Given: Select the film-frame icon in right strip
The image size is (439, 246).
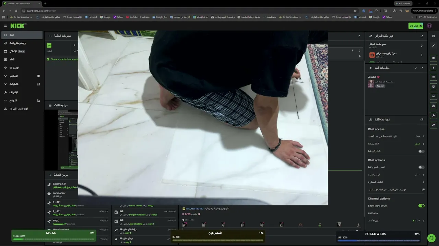Looking at the screenshot, I should coord(434,58).
